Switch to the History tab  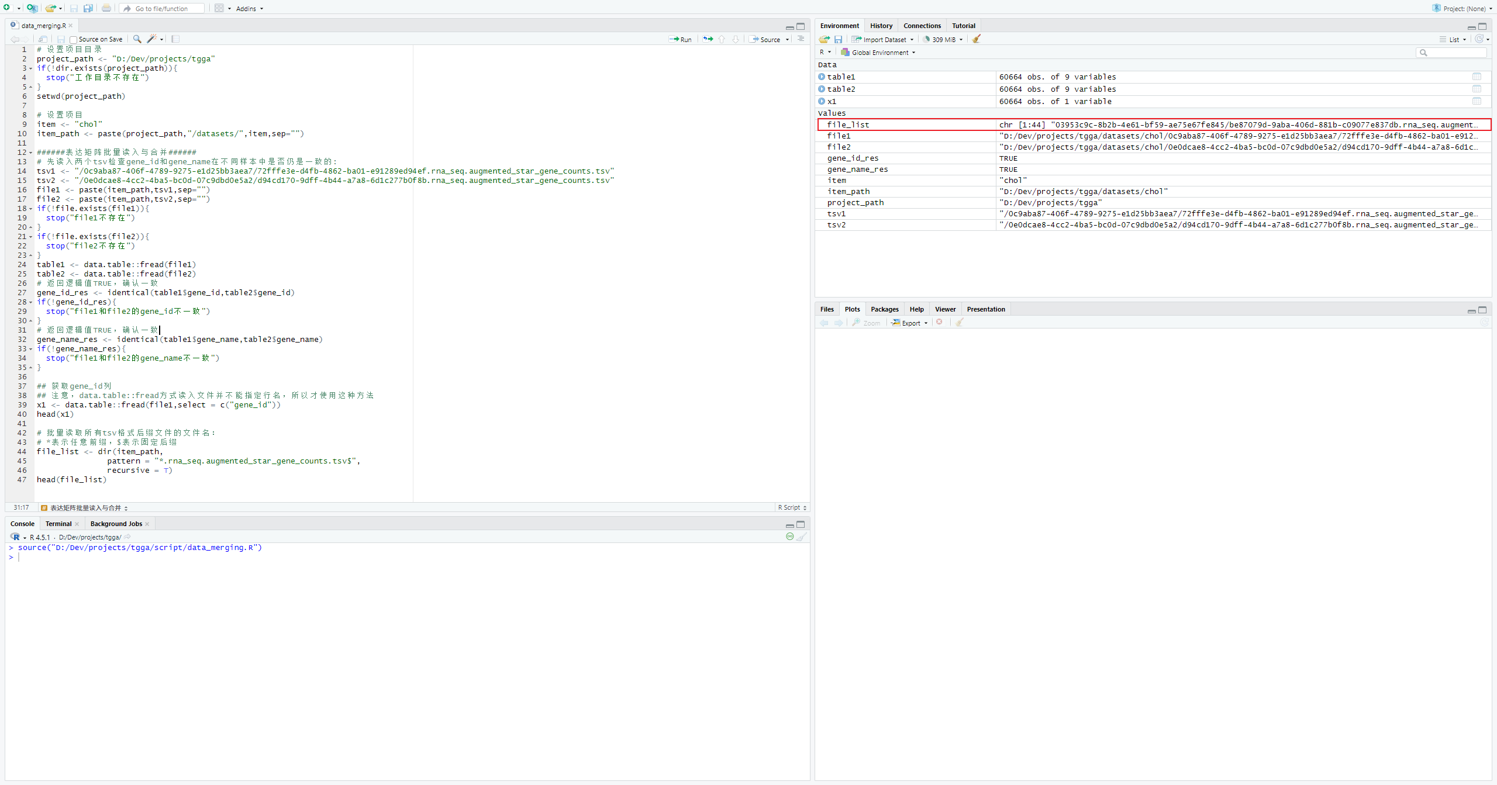pyautogui.click(x=881, y=26)
